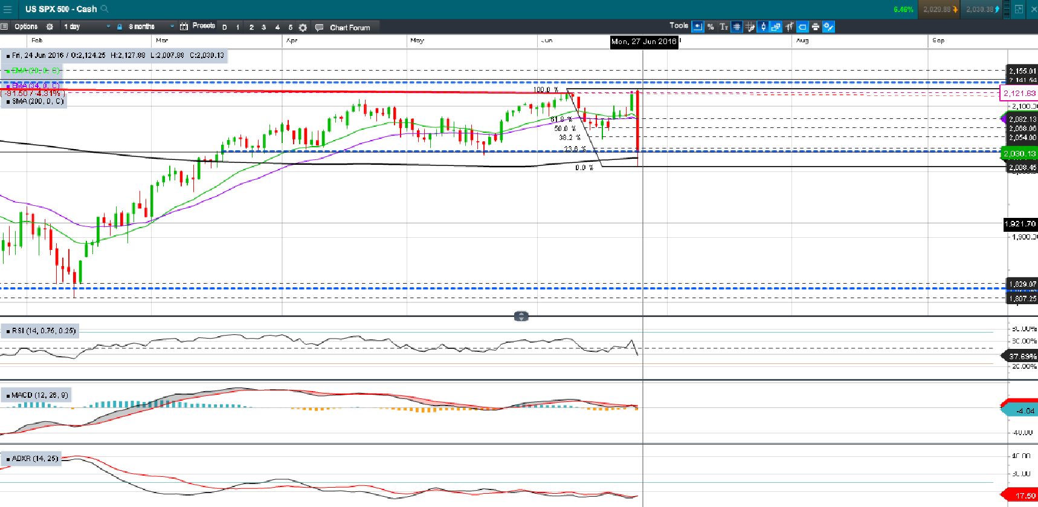The height and width of the screenshot is (507, 1038).
Task: Click the 2,155.01 price level label
Action: (1022, 71)
